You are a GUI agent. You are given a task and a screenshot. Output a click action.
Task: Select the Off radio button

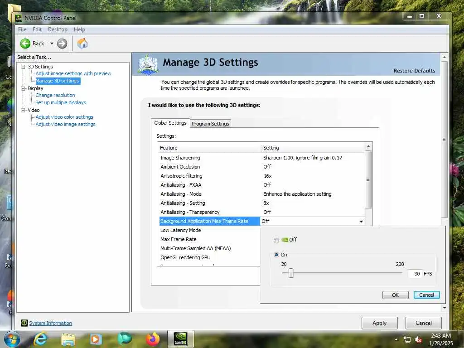[276, 240]
